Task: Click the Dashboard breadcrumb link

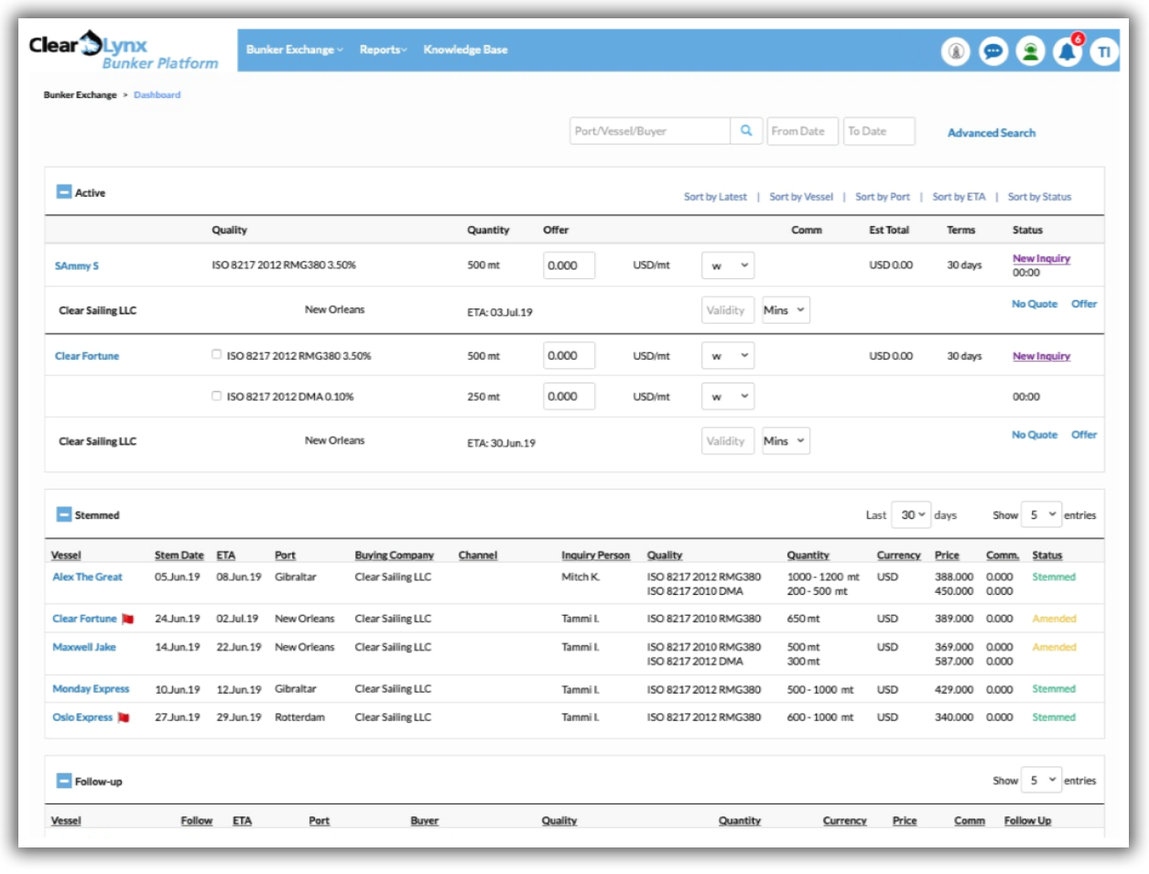Action: [157, 95]
